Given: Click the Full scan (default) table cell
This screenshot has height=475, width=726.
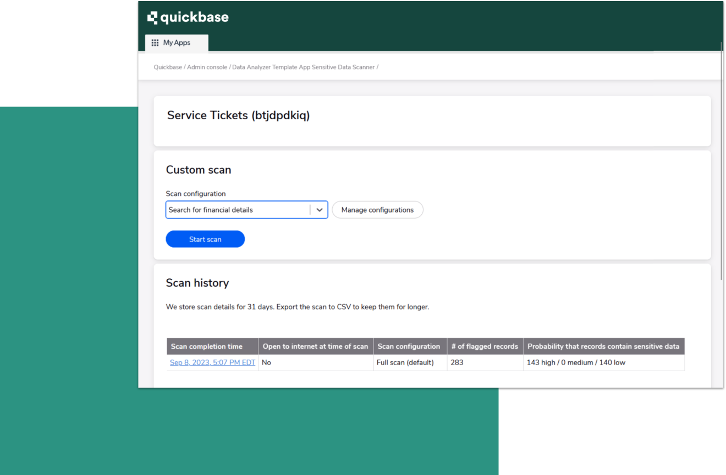Looking at the screenshot, I should coord(404,362).
